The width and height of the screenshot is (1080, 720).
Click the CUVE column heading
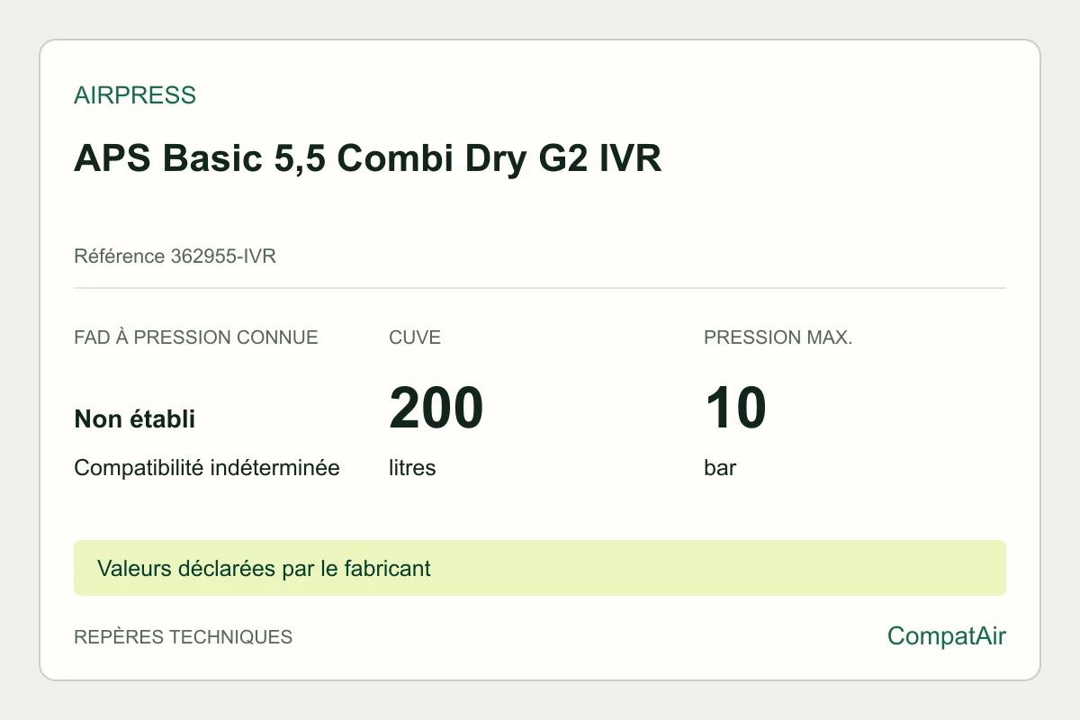click(415, 337)
